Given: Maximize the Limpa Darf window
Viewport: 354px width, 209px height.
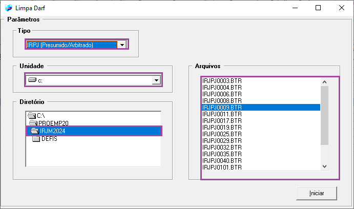Looking at the screenshot, I should 318,8.
